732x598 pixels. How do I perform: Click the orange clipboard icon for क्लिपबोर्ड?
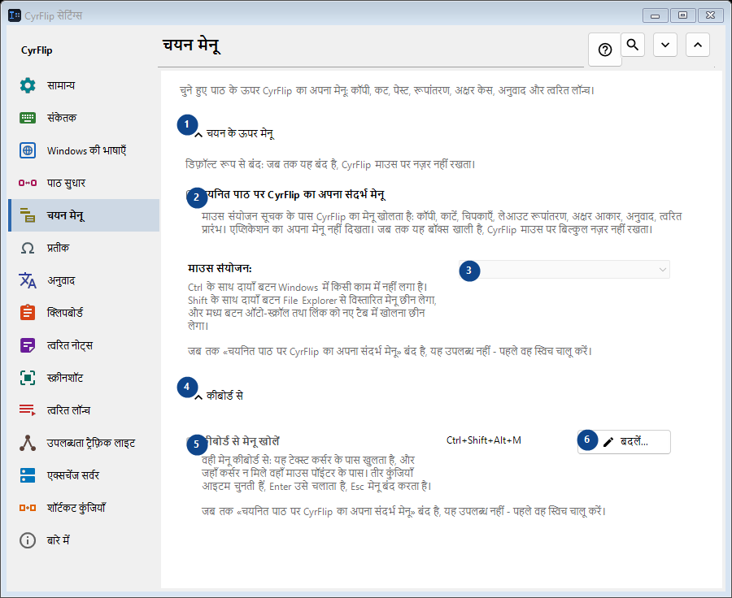point(28,313)
